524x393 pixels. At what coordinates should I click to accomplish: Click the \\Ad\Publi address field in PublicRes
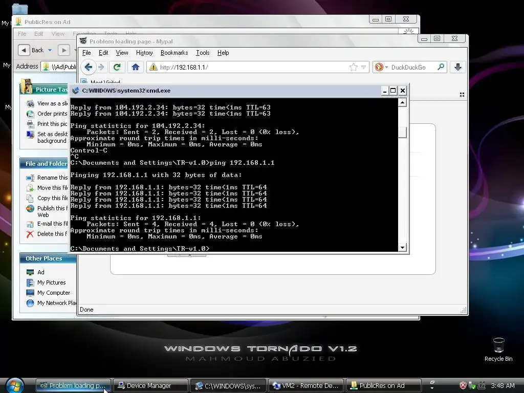59,67
